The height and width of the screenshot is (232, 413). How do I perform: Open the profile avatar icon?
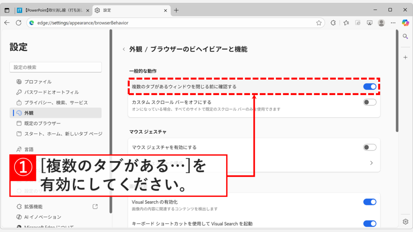tap(381, 23)
